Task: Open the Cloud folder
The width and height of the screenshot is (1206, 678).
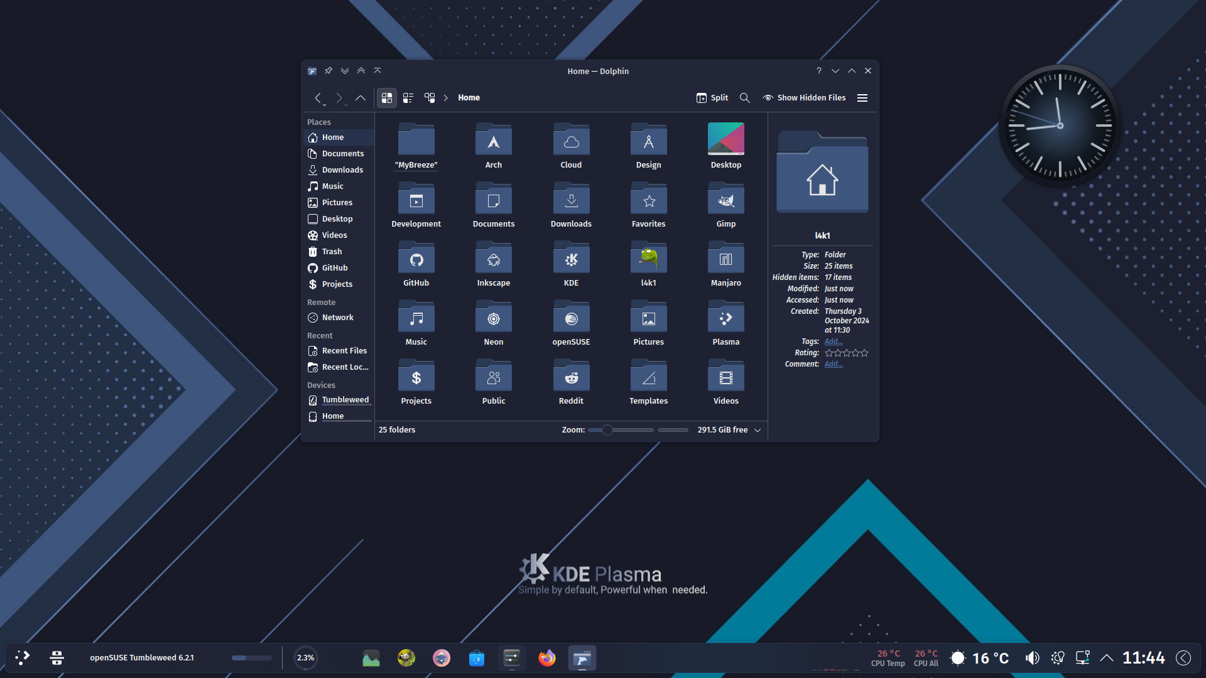Action: [x=571, y=146]
